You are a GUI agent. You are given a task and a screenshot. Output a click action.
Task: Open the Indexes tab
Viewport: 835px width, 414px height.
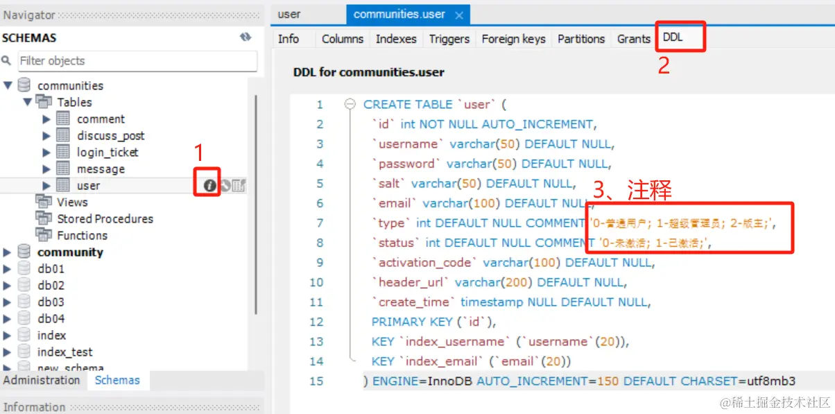(396, 39)
